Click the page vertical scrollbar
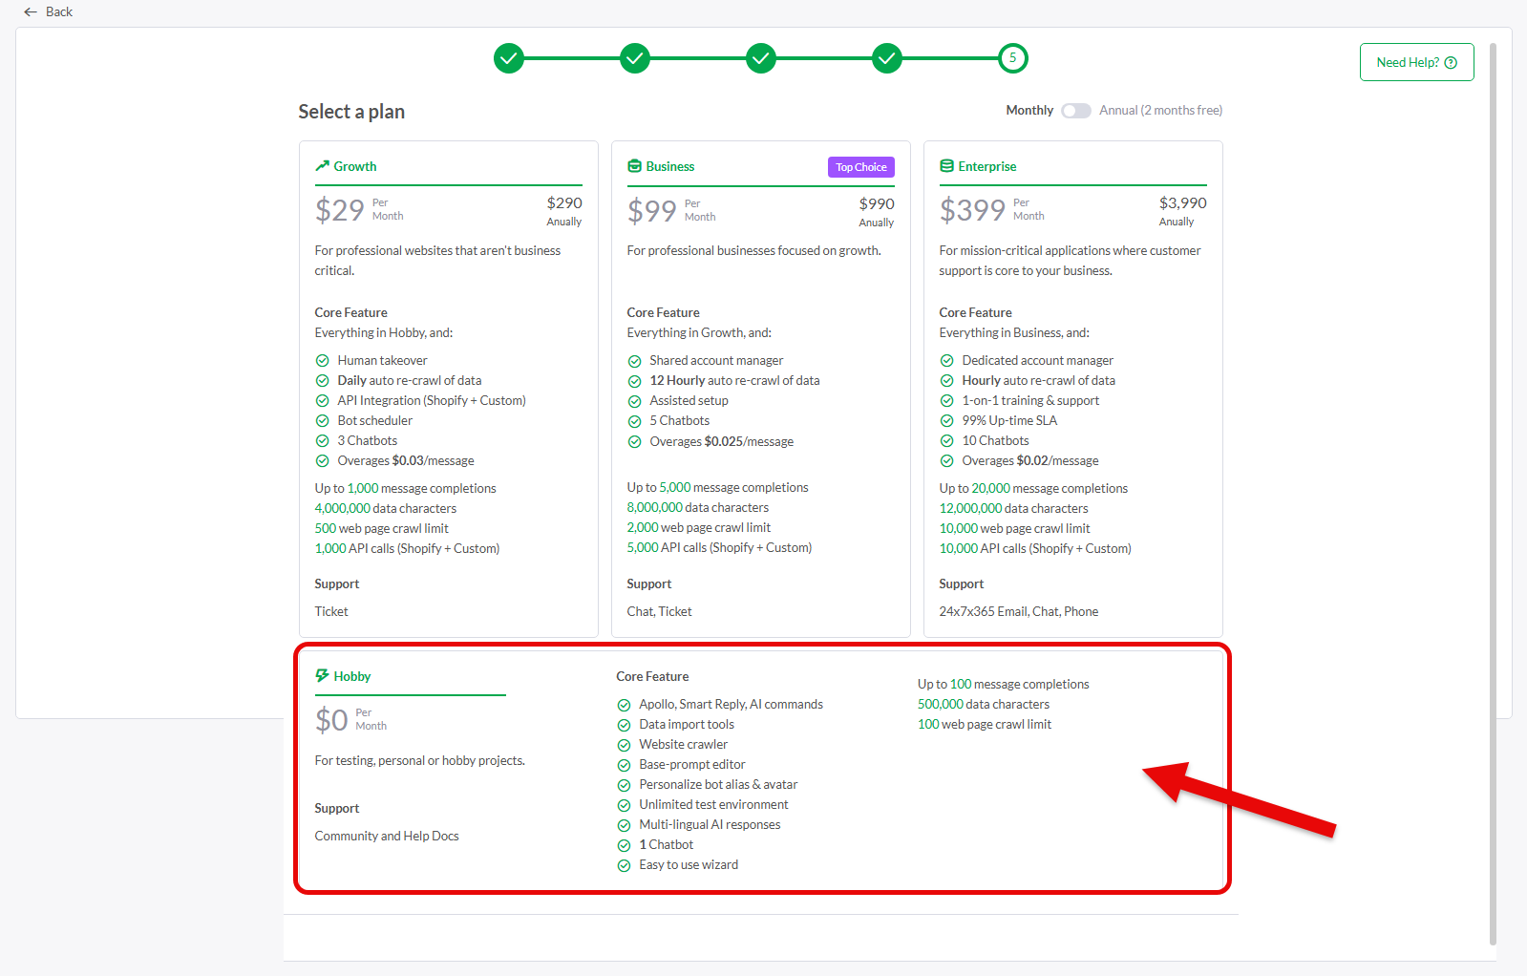The height and width of the screenshot is (976, 1527). coord(1493,493)
